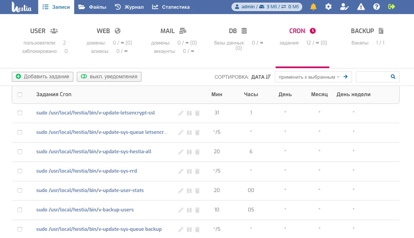Toggle the select-all checkbox in header
The width and height of the screenshot is (414, 238).
20,95
